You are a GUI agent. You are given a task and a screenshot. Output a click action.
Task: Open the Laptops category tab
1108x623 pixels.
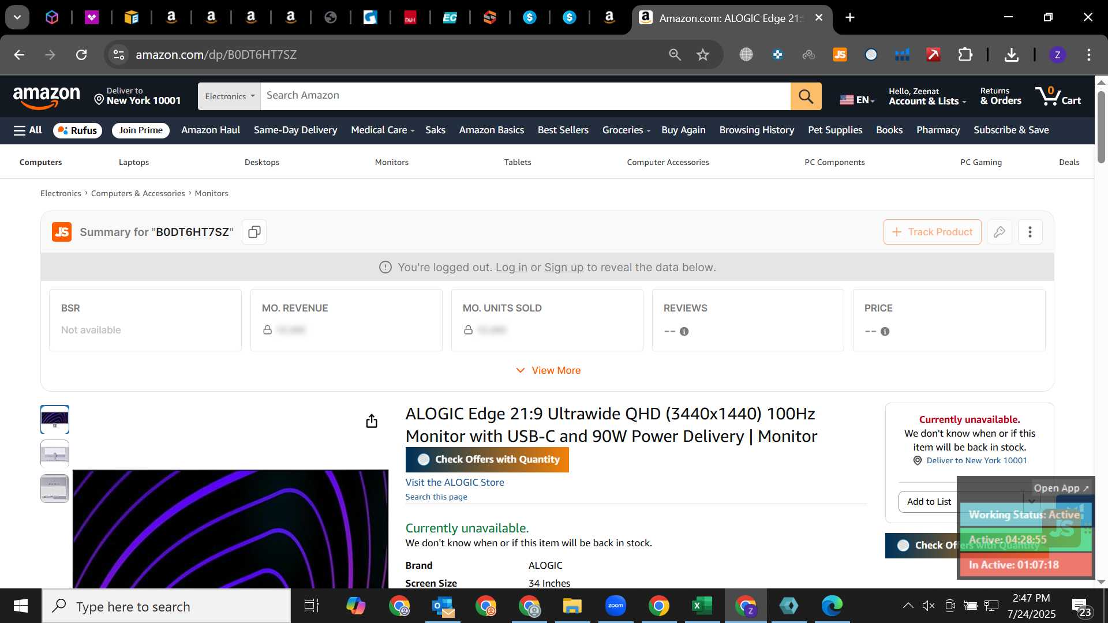134,162
